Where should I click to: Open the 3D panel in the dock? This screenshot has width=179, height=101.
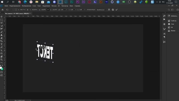click(x=170, y=27)
